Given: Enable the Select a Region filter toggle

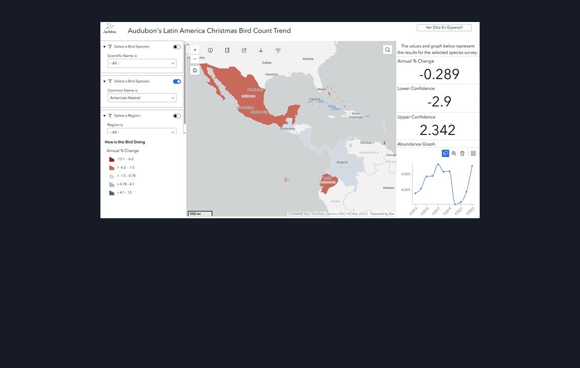Looking at the screenshot, I should pos(177,116).
